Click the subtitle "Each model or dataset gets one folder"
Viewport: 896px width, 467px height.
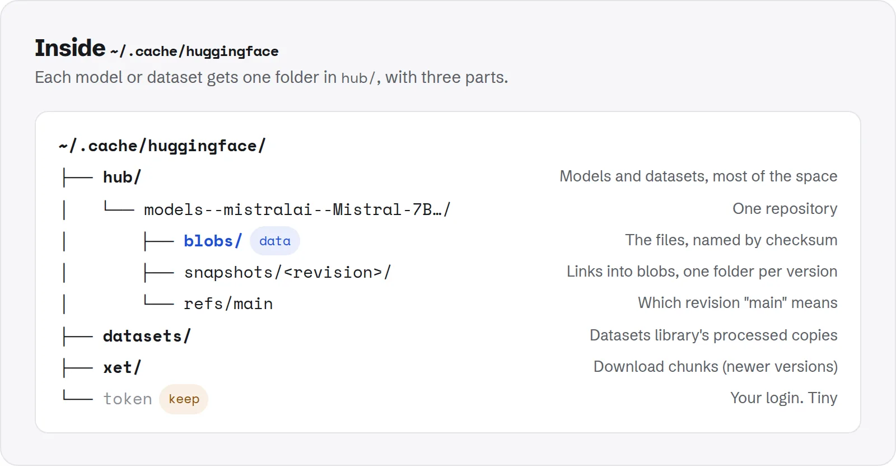(x=177, y=77)
